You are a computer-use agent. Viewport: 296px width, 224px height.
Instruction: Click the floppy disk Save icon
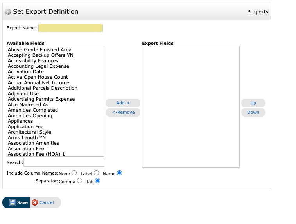pos(12,202)
